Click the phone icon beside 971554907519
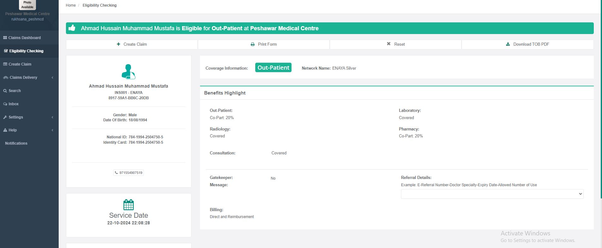 (116, 173)
